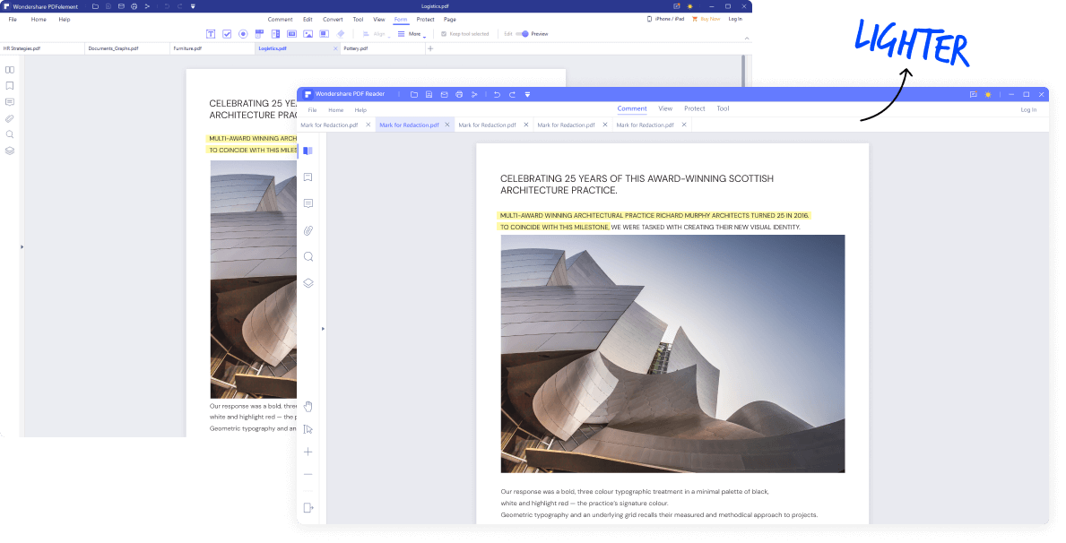The image size is (1066, 543).
Task: Open bookmarks panel in PDFelement sidebar
Action: click(x=10, y=86)
